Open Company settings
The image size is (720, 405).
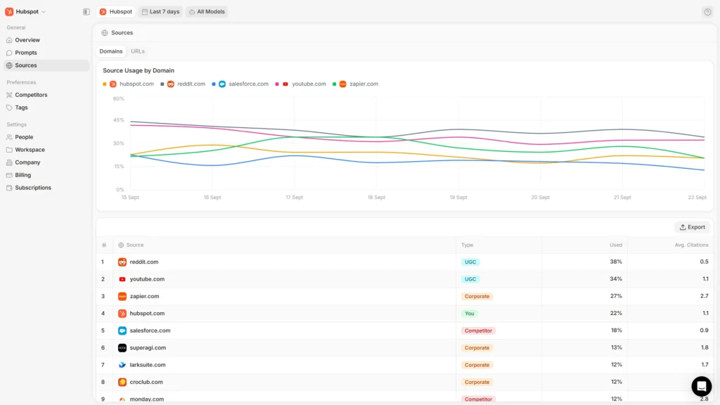click(x=46, y=162)
